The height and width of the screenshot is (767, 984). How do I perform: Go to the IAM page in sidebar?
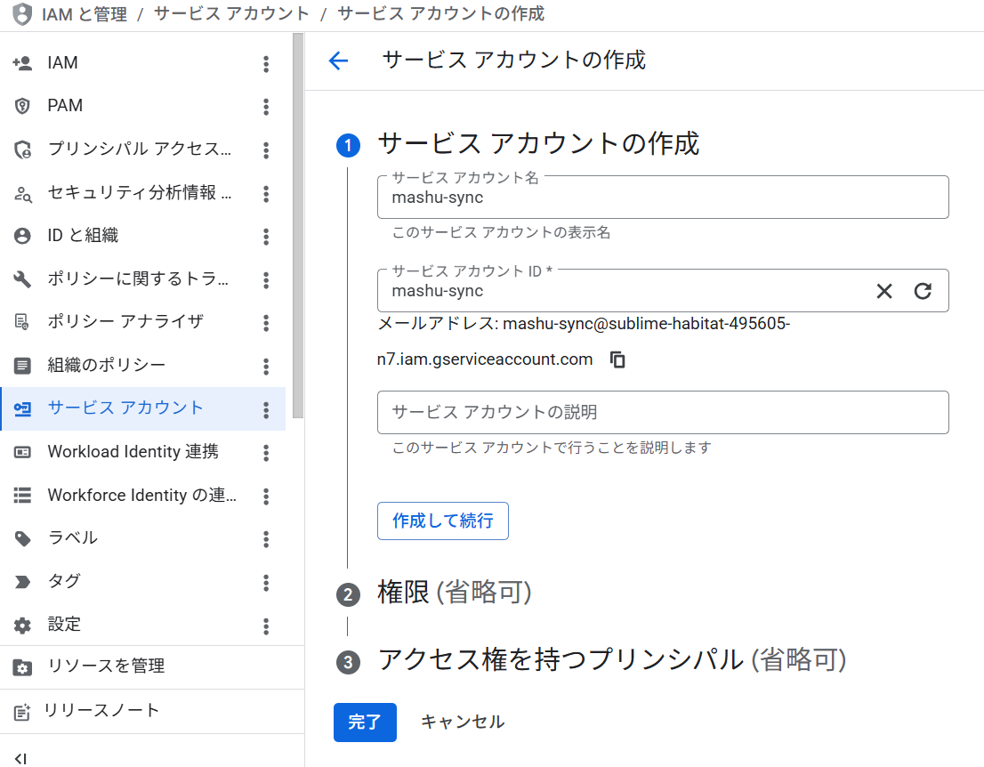(142, 63)
